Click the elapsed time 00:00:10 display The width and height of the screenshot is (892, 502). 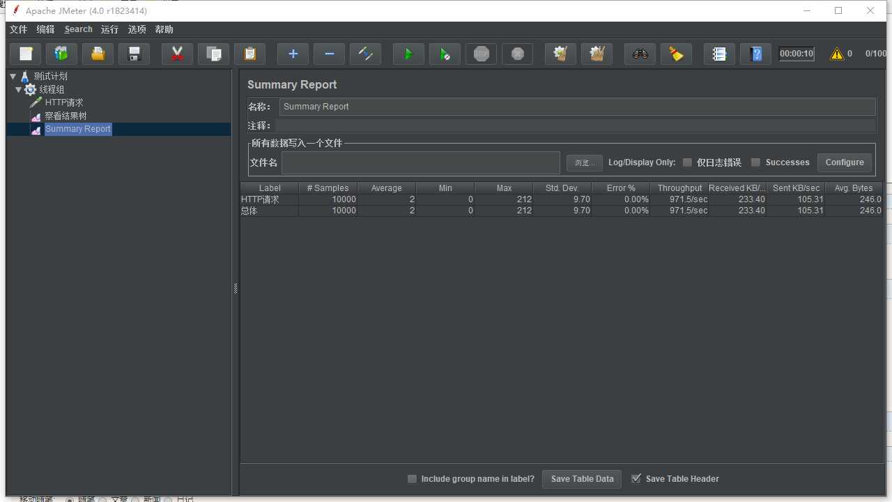click(x=797, y=54)
